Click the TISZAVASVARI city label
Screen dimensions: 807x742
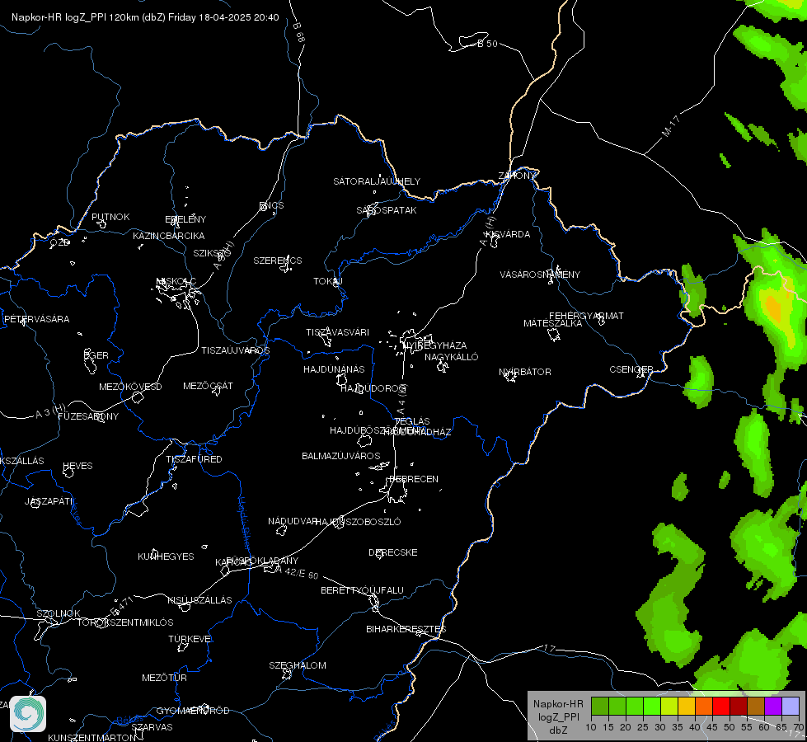pos(338,332)
